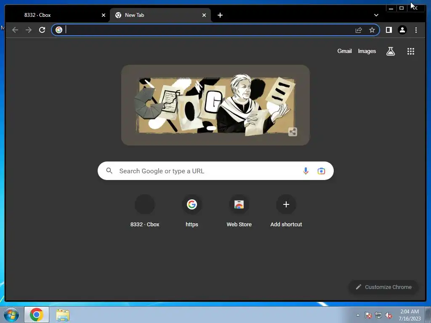
Task: Select the New Tab tab
Action: click(x=160, y=15)
